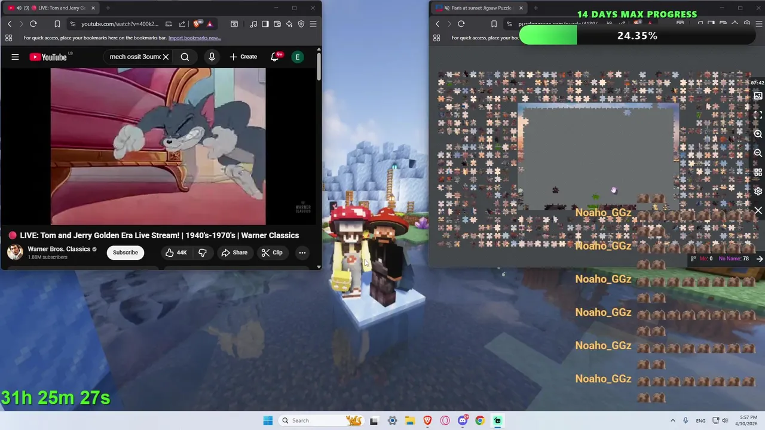765x430 pixels.
Task: Open the account avatar labeled E
Action: coord(297,57)
